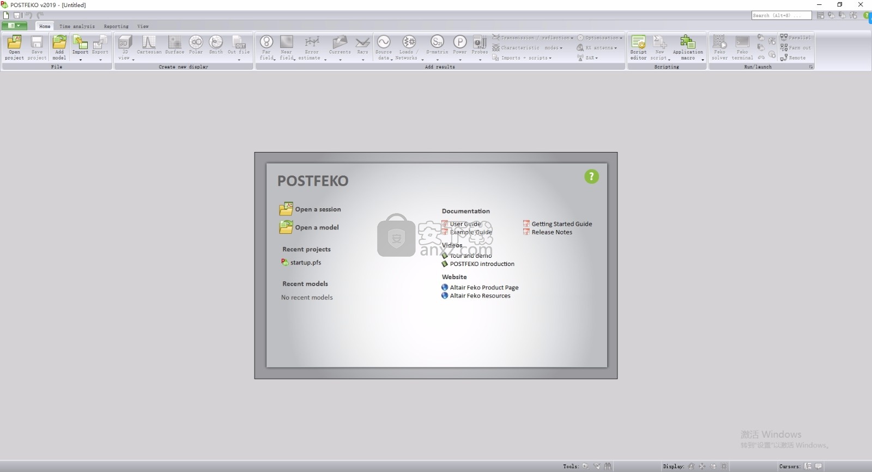Click the move arrows Display icon in status bar
The image size is (872, 472).
[703, 467]
